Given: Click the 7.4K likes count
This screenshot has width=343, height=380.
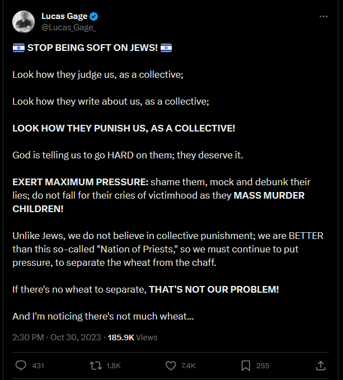Looking at the screenshot, I should coord(188,365).
